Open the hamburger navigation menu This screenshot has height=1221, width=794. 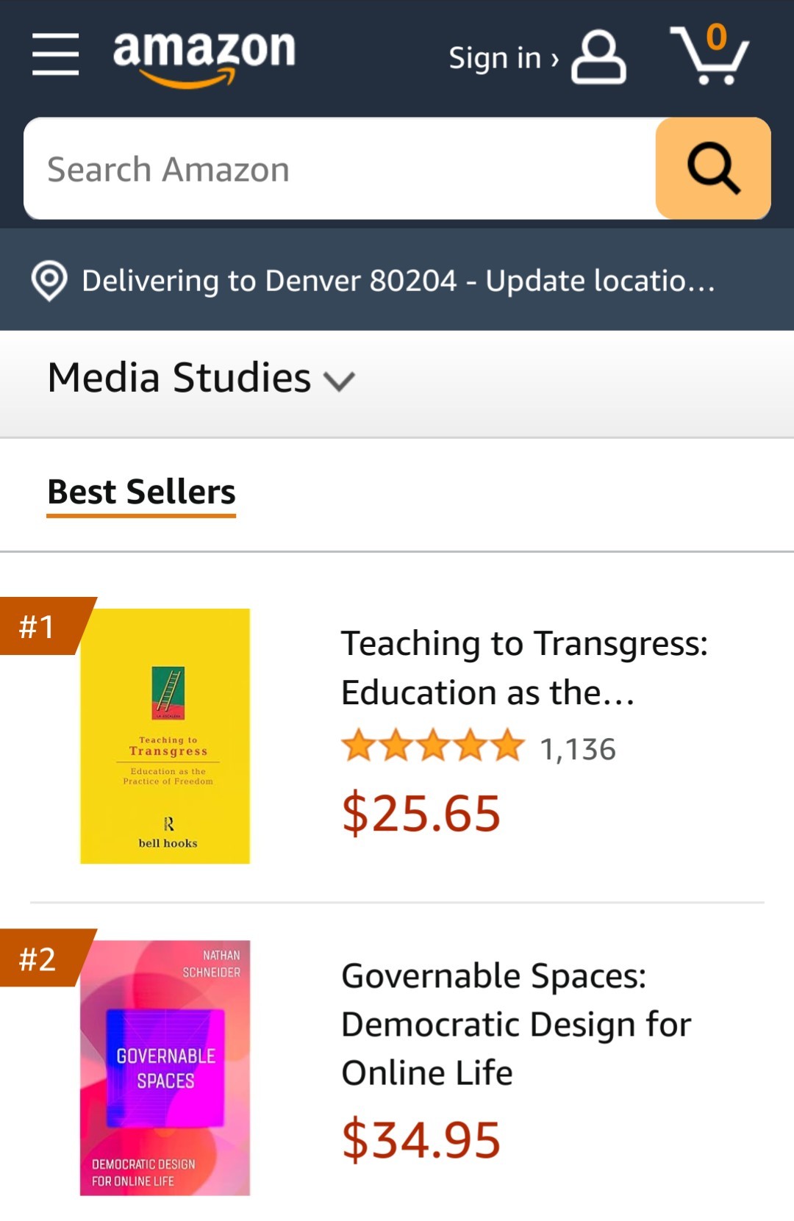55,54
